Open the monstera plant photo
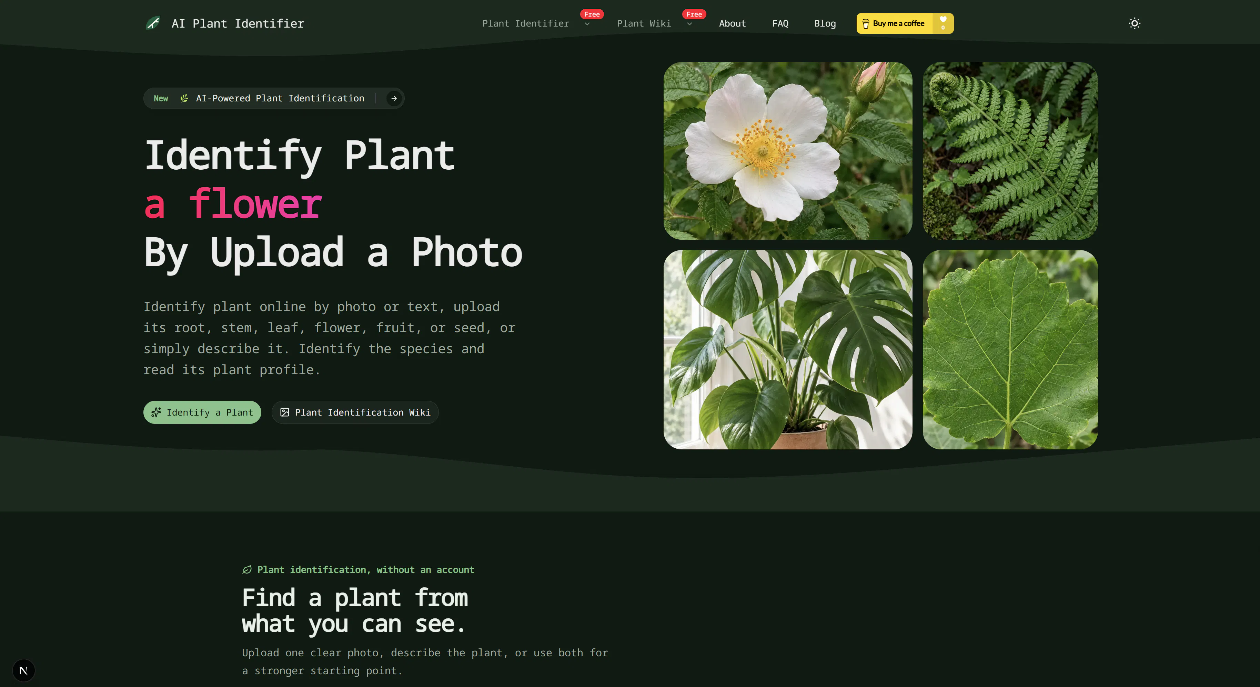 (x=787, y=349)
